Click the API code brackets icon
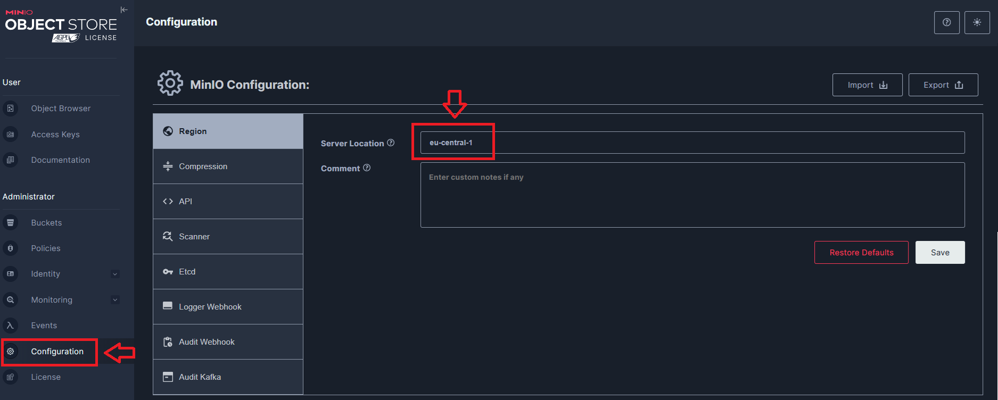 pos(168,202)
